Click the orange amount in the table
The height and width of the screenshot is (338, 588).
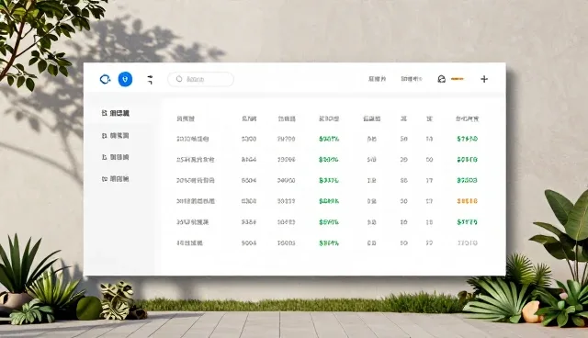[x=468, y=201]
